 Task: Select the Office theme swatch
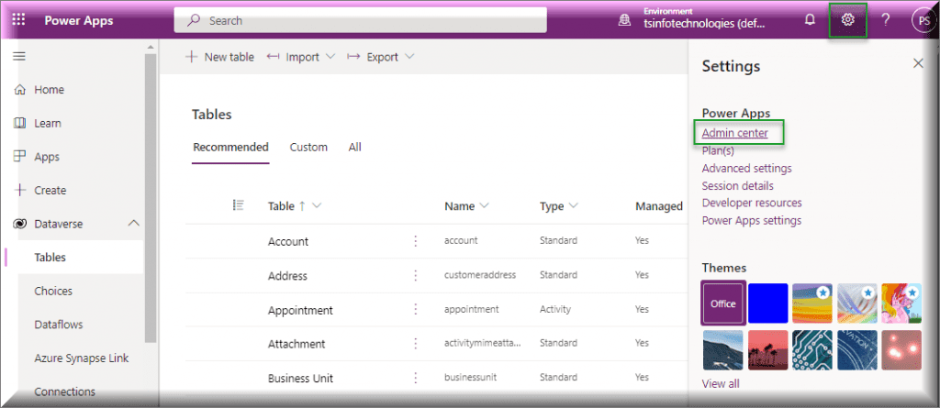click(723, 303)
